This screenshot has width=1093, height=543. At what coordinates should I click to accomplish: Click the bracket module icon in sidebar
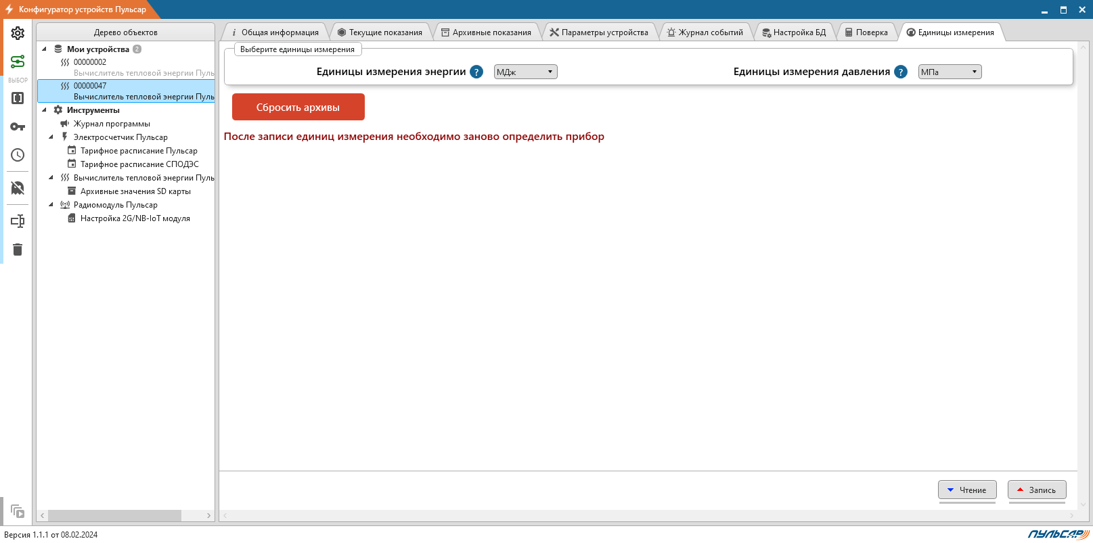pyautogui.click(x=18, y=98)
